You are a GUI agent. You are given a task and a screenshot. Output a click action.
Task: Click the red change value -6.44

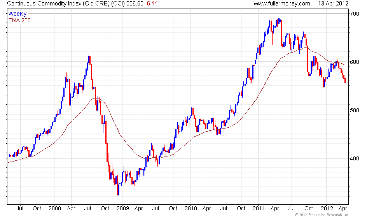point(151,4)
